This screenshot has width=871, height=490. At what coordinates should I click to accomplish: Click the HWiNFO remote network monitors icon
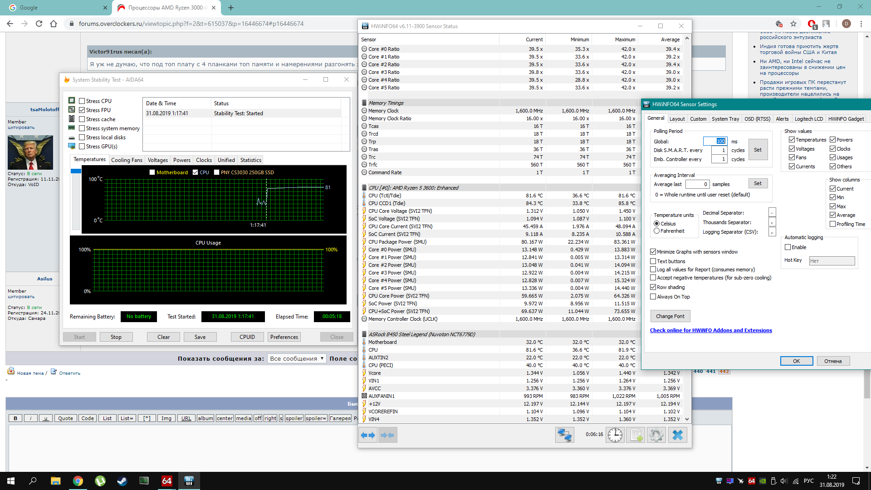pos(564,435)
